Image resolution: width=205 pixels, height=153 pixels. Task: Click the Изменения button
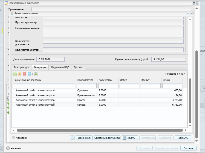tap(84, 138)
